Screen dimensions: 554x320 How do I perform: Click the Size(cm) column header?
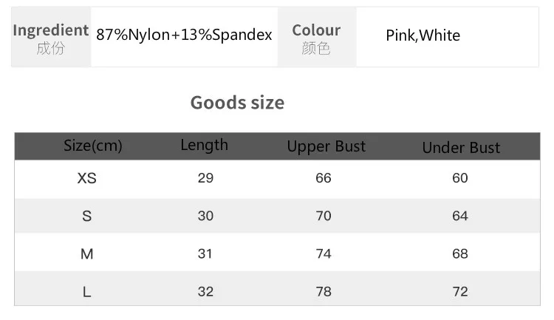coord(93,146)
